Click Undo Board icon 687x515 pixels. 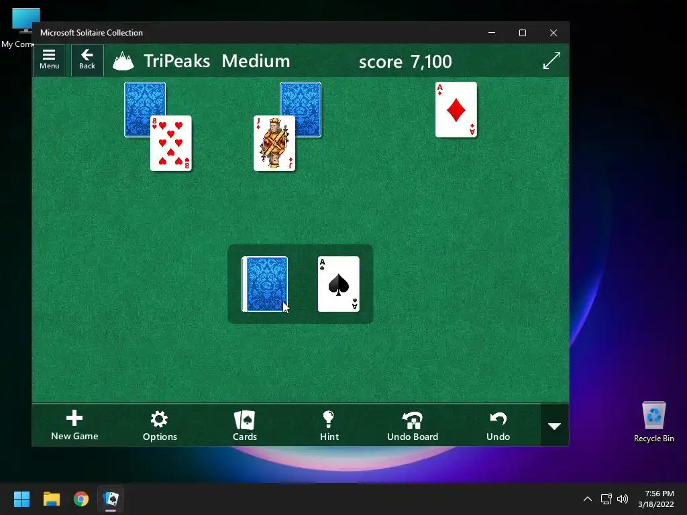click(413, 425)
